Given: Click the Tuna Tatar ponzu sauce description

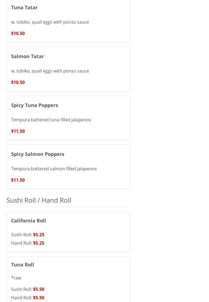Looking at the screenshot, I should 50,22.
